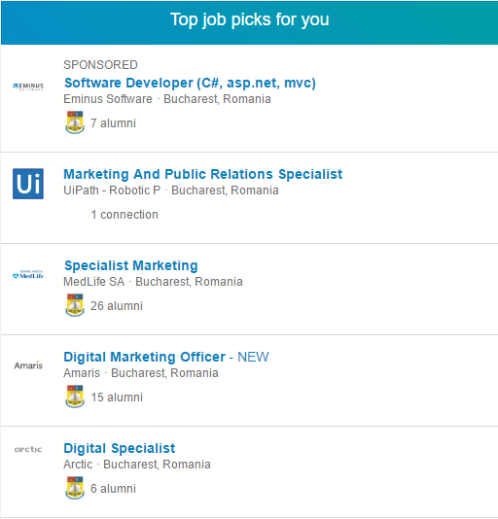This screenshot has height=519, width=498.
Task: View the 6 alumni at Arctic
Action: (x=114, y=489)
